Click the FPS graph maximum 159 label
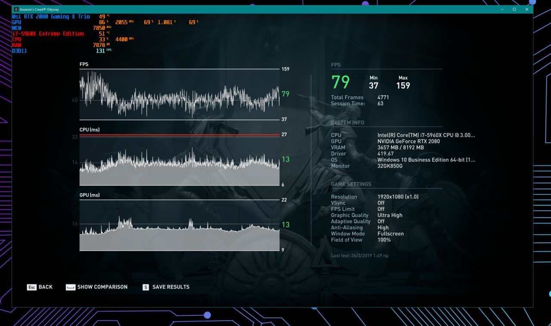The image size is (551, 326). 285,69
